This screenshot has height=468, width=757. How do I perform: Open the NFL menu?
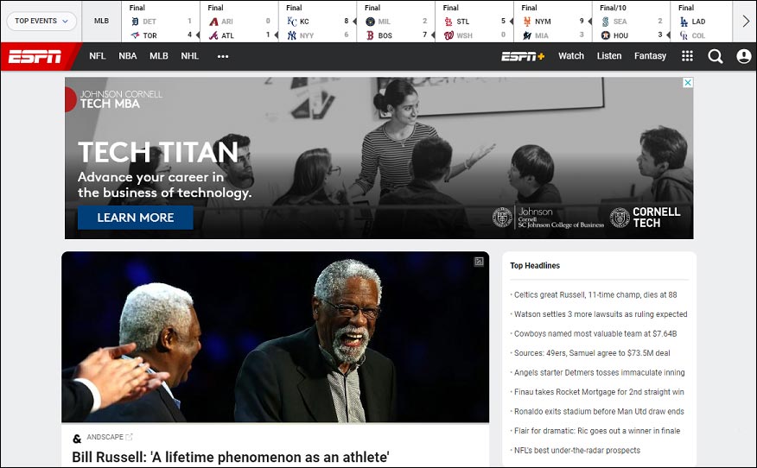click(x=97, y=56)
